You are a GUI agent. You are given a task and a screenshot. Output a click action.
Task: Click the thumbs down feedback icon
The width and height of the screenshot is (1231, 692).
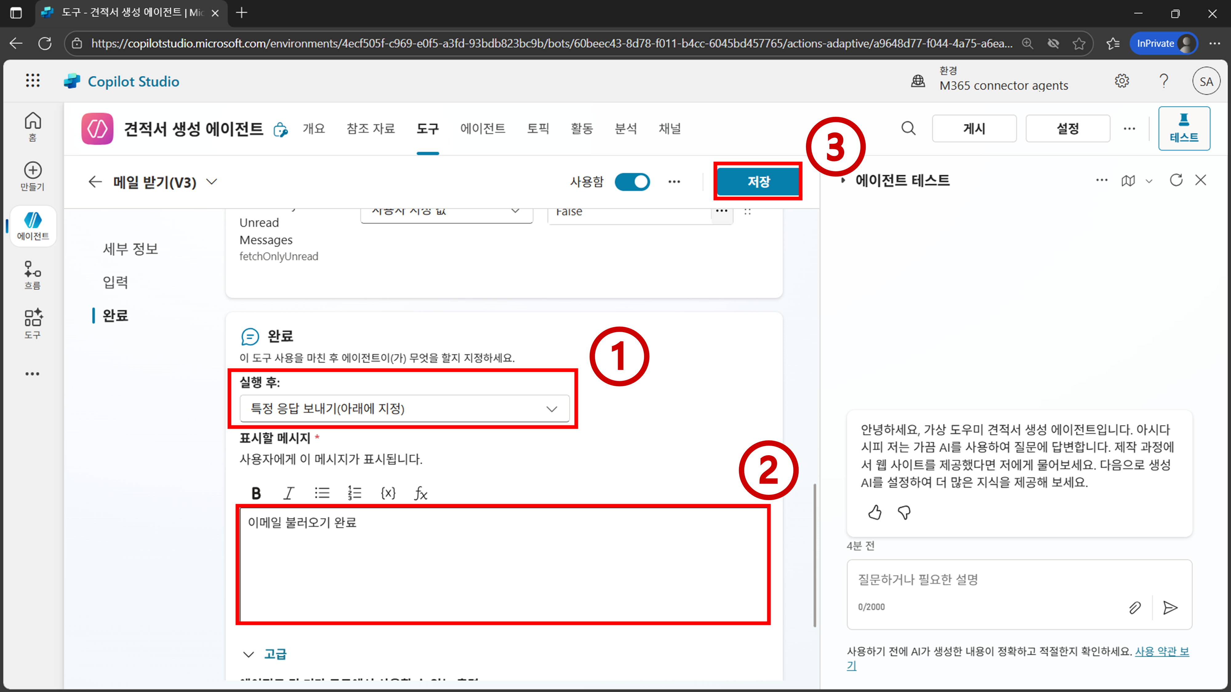pos(904,512)
